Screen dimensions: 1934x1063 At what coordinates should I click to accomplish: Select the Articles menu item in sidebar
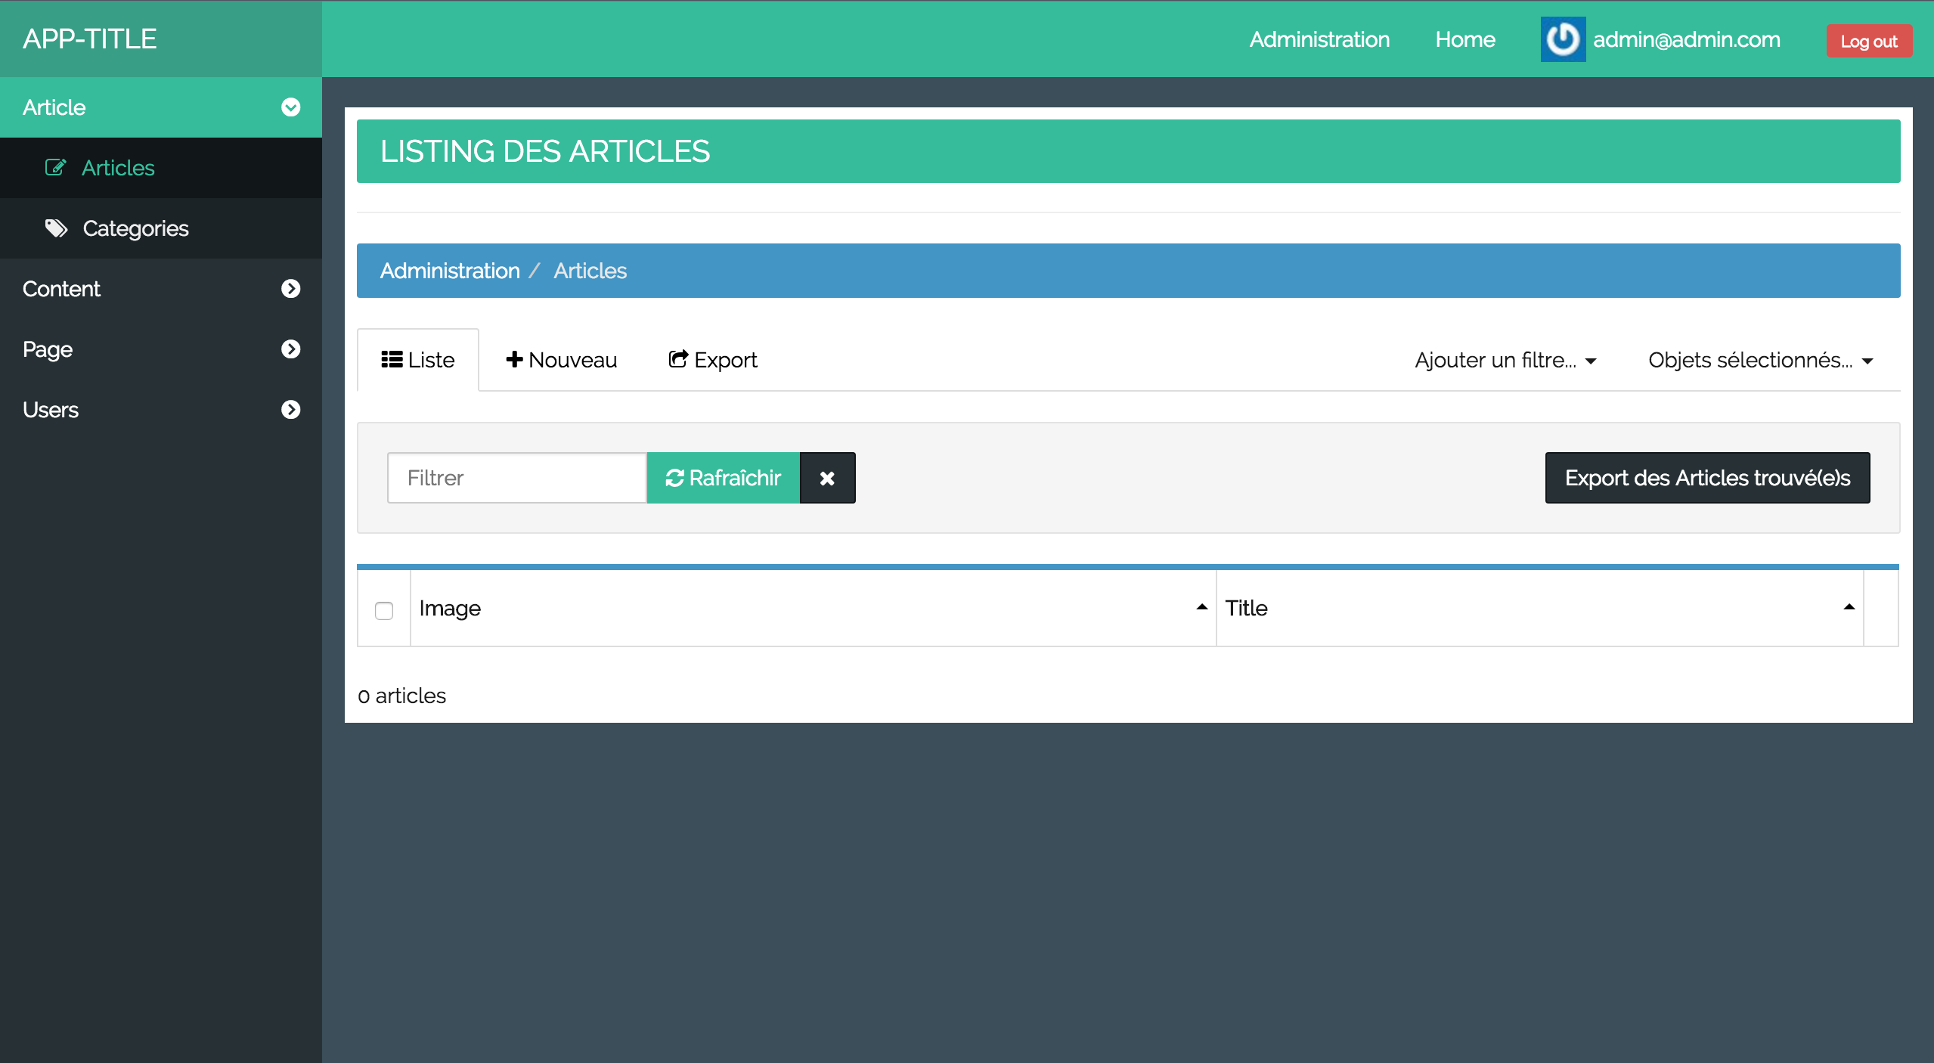[118, 166]
